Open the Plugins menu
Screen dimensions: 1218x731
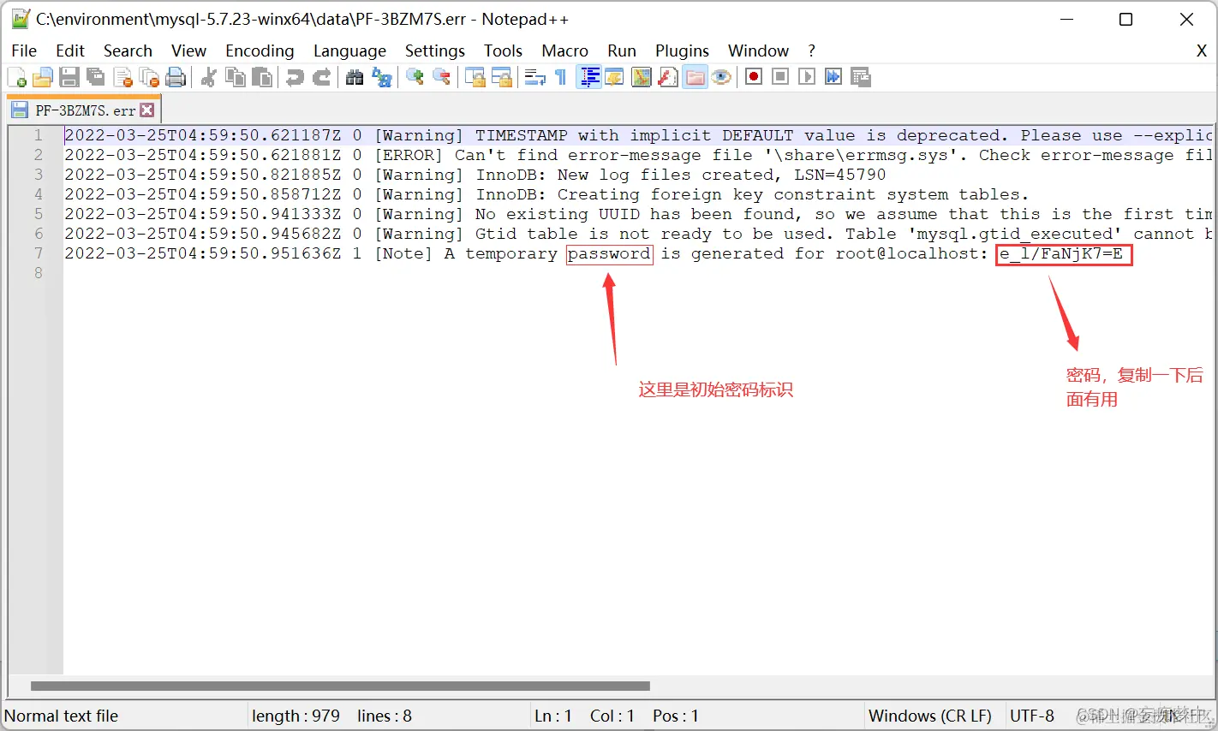tap(682, 51)
